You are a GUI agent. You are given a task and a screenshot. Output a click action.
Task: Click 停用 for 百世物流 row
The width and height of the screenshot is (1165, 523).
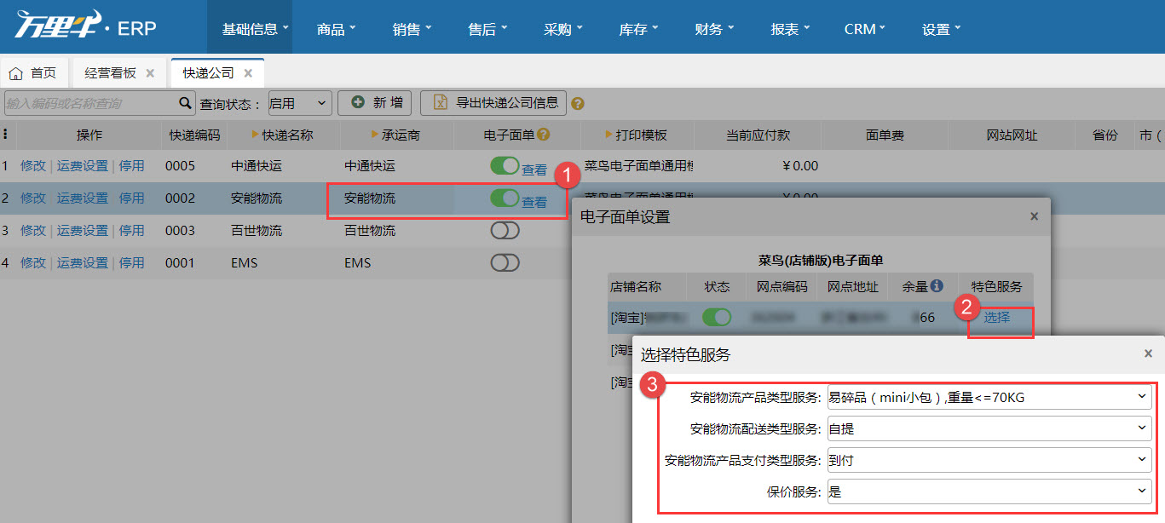pos(131,231)
